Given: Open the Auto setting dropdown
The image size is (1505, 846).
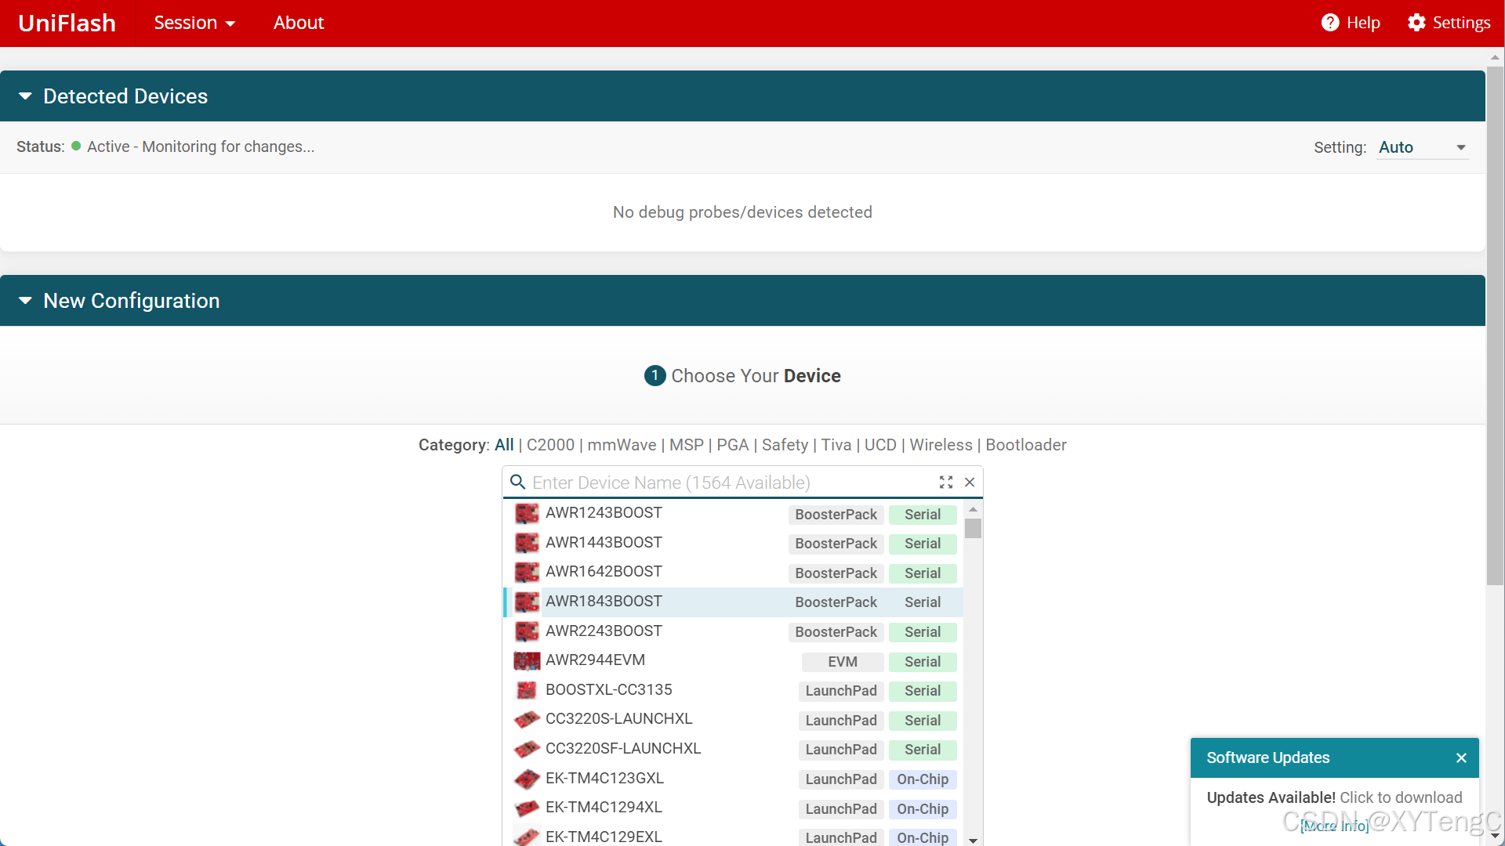Looking at the screenshot, I should point(1422,147).
